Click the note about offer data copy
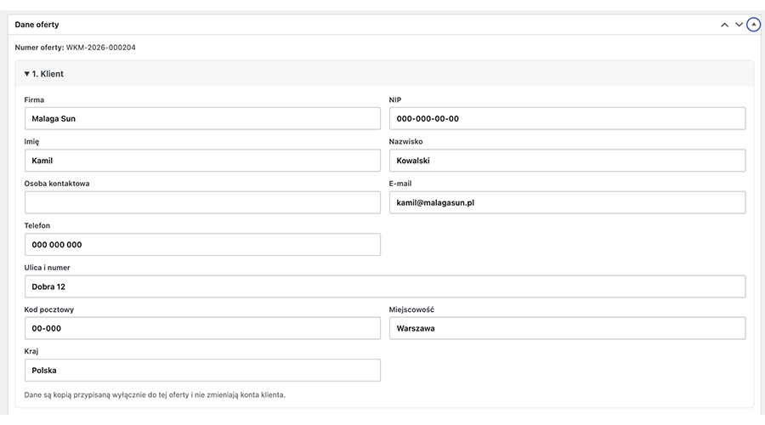Viewport: 765px width, 425px height. click(155, 394)
